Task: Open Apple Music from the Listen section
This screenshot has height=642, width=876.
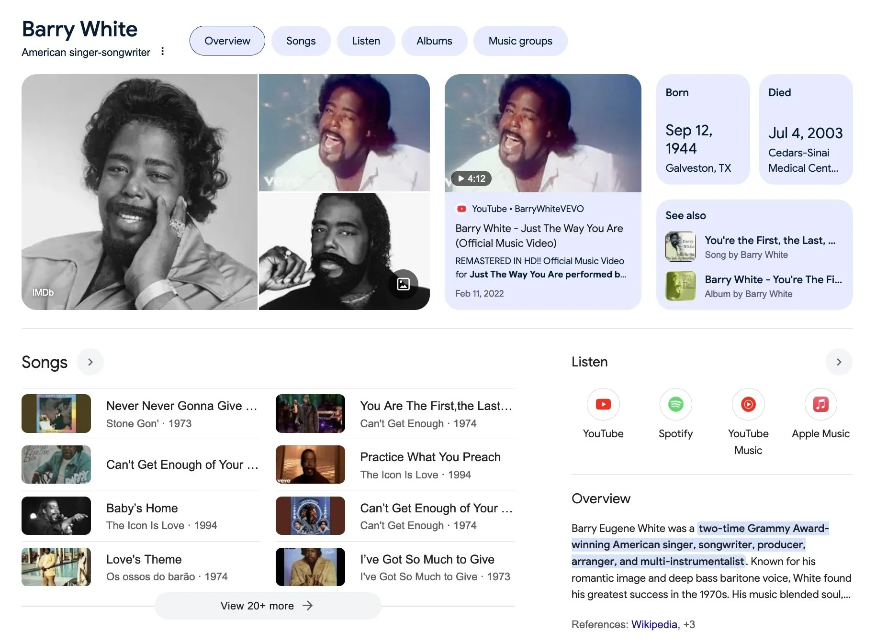Action: [820, 404]
